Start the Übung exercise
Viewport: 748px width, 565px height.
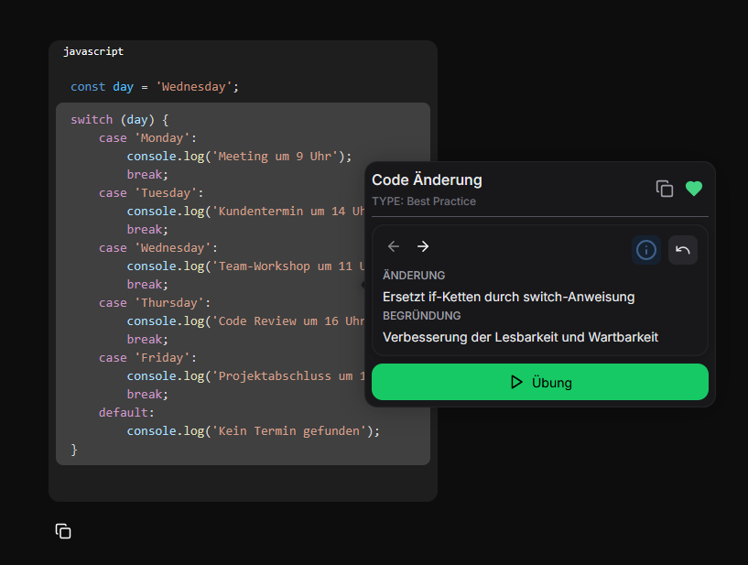pos(540,382)
